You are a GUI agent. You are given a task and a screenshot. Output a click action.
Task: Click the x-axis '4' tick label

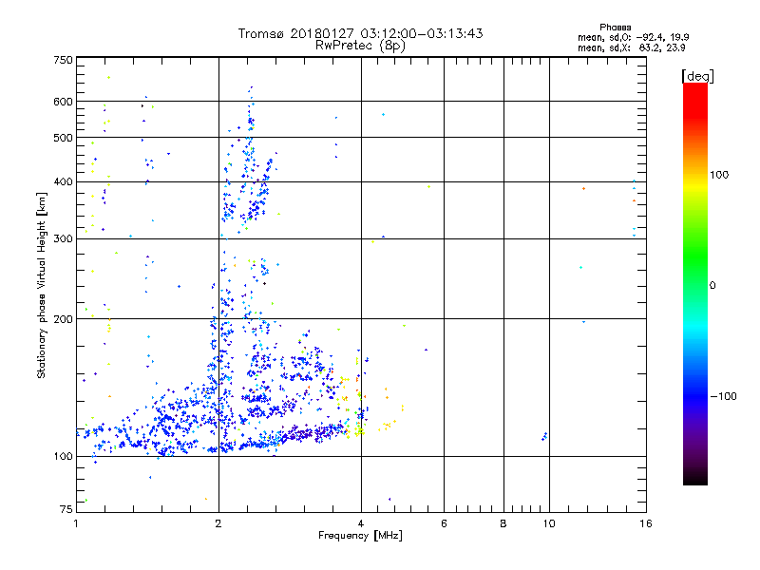tap(361, 523)
